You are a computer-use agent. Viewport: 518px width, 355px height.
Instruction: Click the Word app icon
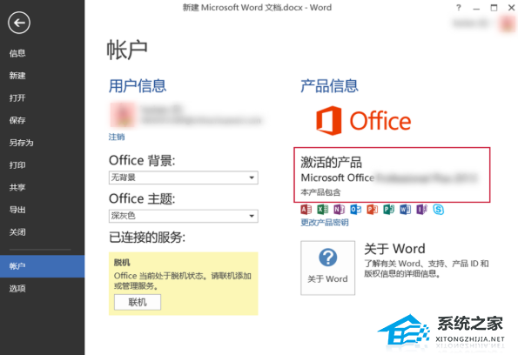click(x=405, y=210)
